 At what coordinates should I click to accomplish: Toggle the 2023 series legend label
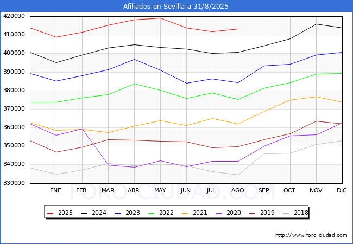pos(133,213)
